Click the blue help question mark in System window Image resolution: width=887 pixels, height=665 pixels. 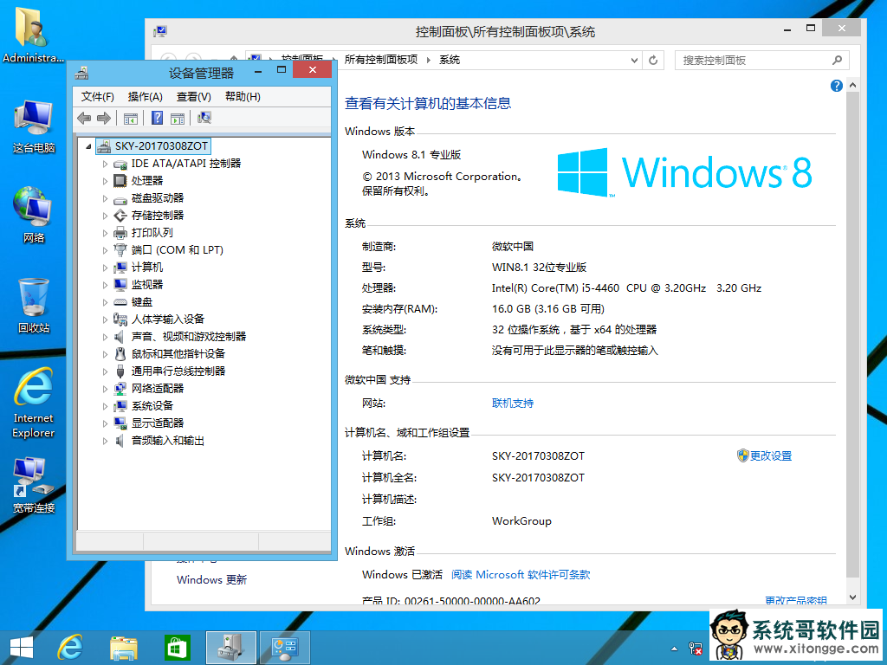pyautogui.click(x=836, y=86)
